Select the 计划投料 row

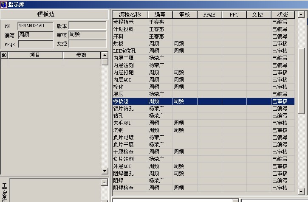[x=203, y=29]
